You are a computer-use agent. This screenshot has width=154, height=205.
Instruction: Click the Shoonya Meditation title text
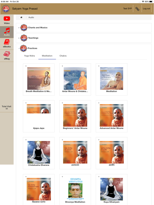coord(75,202)
